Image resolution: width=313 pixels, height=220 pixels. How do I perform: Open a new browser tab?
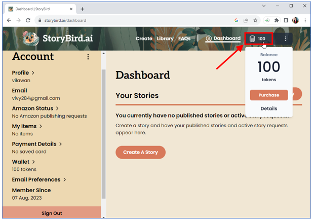tap(83, 9)
